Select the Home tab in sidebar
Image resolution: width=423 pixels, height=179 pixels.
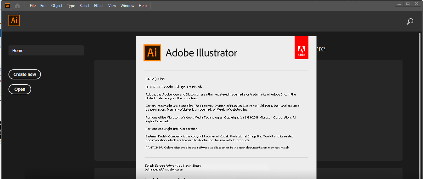46,50
